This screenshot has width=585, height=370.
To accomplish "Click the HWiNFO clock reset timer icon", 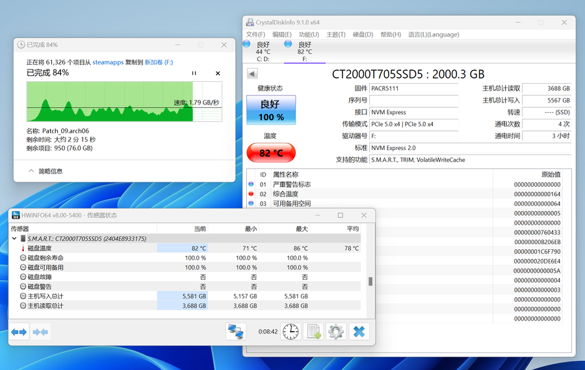I will point(291,332).
